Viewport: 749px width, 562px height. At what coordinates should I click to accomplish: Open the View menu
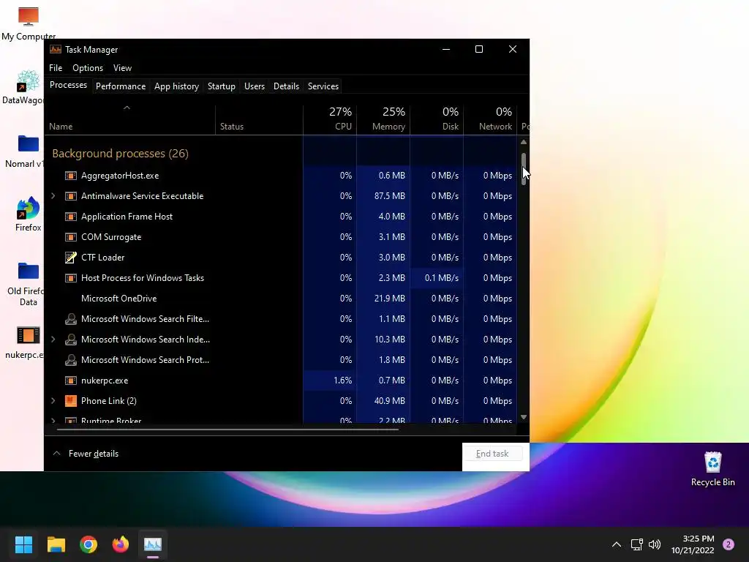(122, 68)
